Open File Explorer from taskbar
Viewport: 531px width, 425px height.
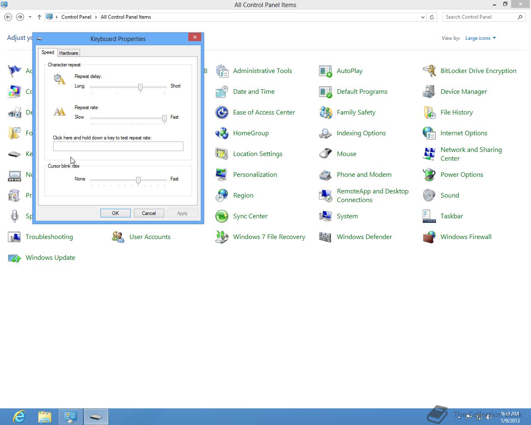(45, 417)
